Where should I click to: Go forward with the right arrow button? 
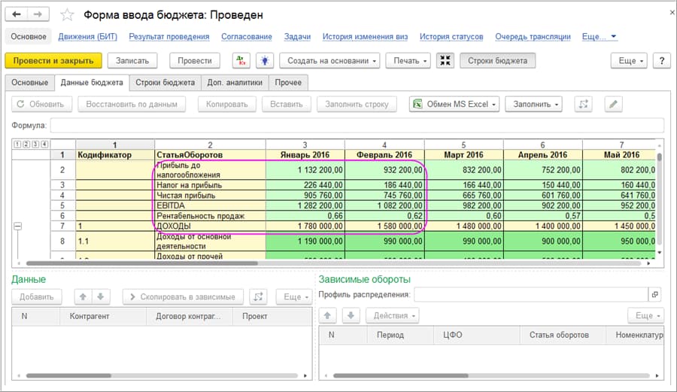(x=38, y=14)
